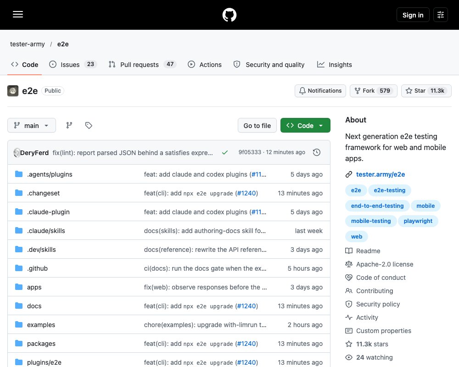Switch to the Issues tab
This screenshot has width=459, height=367.
coord(73,64)
